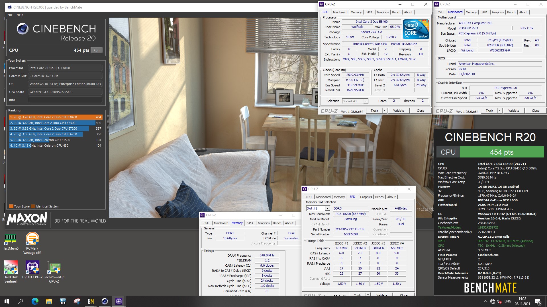Viewport: 547px width, 307px height.
Task: Open the Cinebench Help menu
Action: click(20, 15)
